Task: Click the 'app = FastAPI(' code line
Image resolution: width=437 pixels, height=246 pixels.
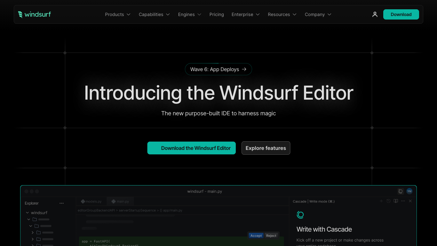Action: click(x=96, y=242)
